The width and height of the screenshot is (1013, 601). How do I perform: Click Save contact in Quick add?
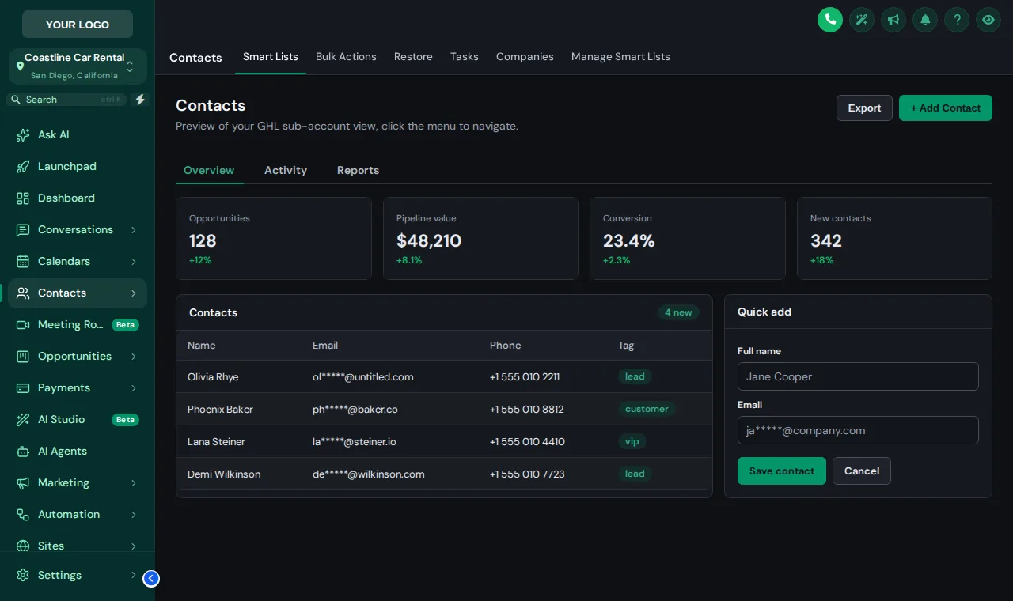[782, 471]
